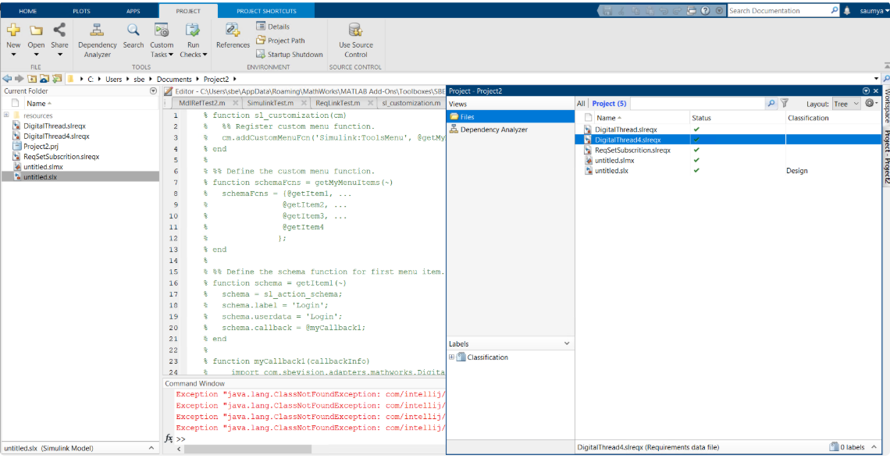
Task: Click the project filter funnel icon
Action: click(785, 103)
